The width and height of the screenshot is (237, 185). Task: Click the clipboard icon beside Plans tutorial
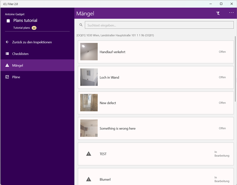click(x=8, y=21)
